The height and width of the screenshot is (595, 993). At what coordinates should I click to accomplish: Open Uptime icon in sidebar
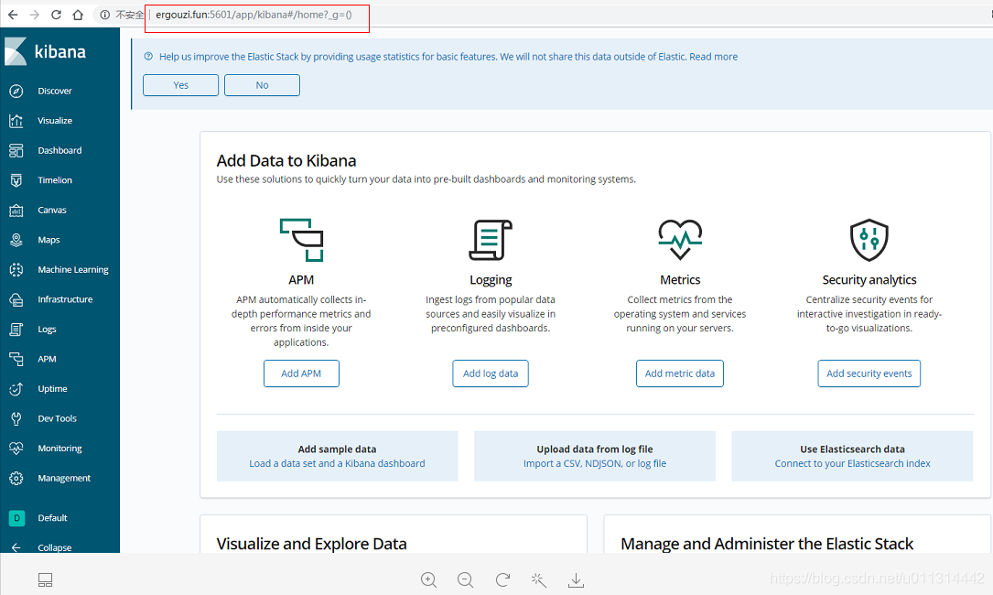(x=16, y=389)
